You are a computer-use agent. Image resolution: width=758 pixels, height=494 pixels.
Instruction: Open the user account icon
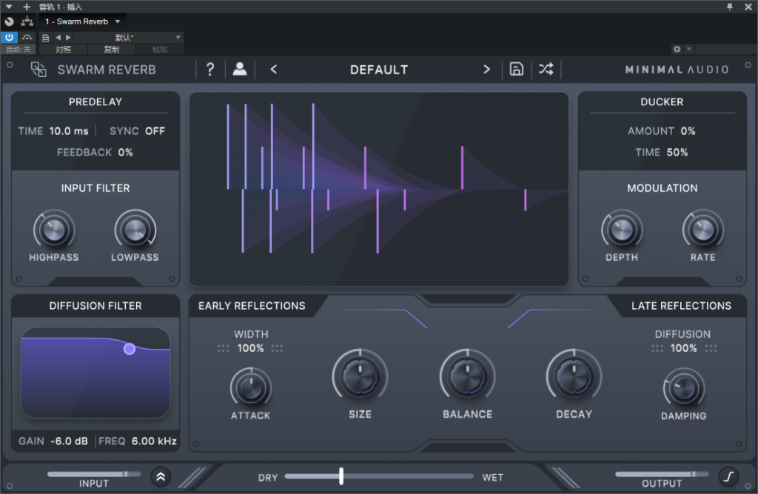point(240,70)
